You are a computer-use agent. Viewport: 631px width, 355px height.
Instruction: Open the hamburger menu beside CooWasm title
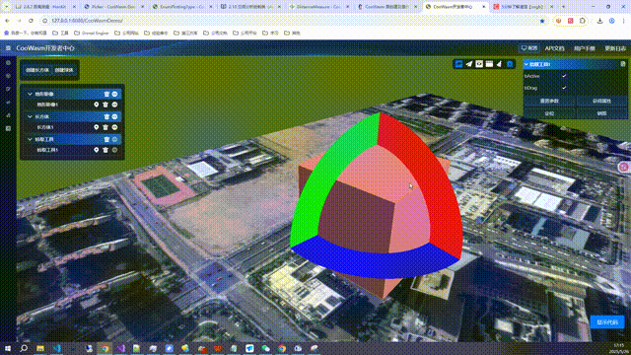click(8, 48)
